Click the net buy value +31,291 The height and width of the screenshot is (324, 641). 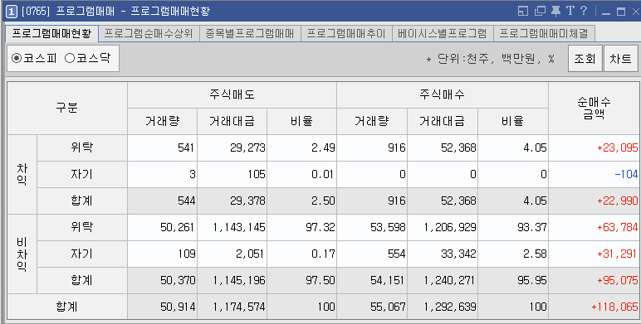point(594,254)
